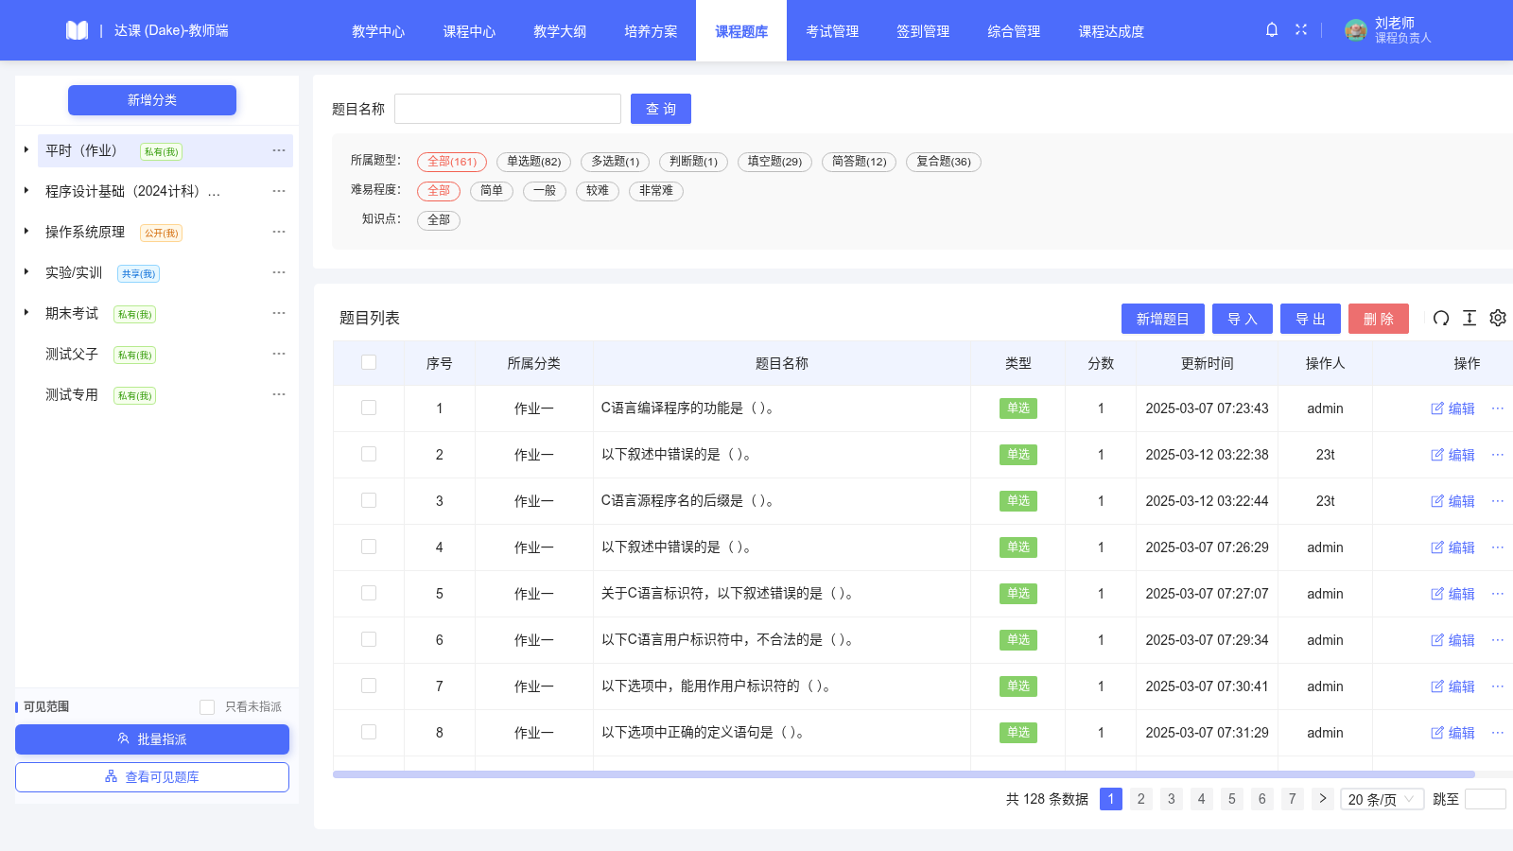The height and width of the screenshot is (851, 1513).
Task: Check the box for question row 2
Action: pos(369,454)
